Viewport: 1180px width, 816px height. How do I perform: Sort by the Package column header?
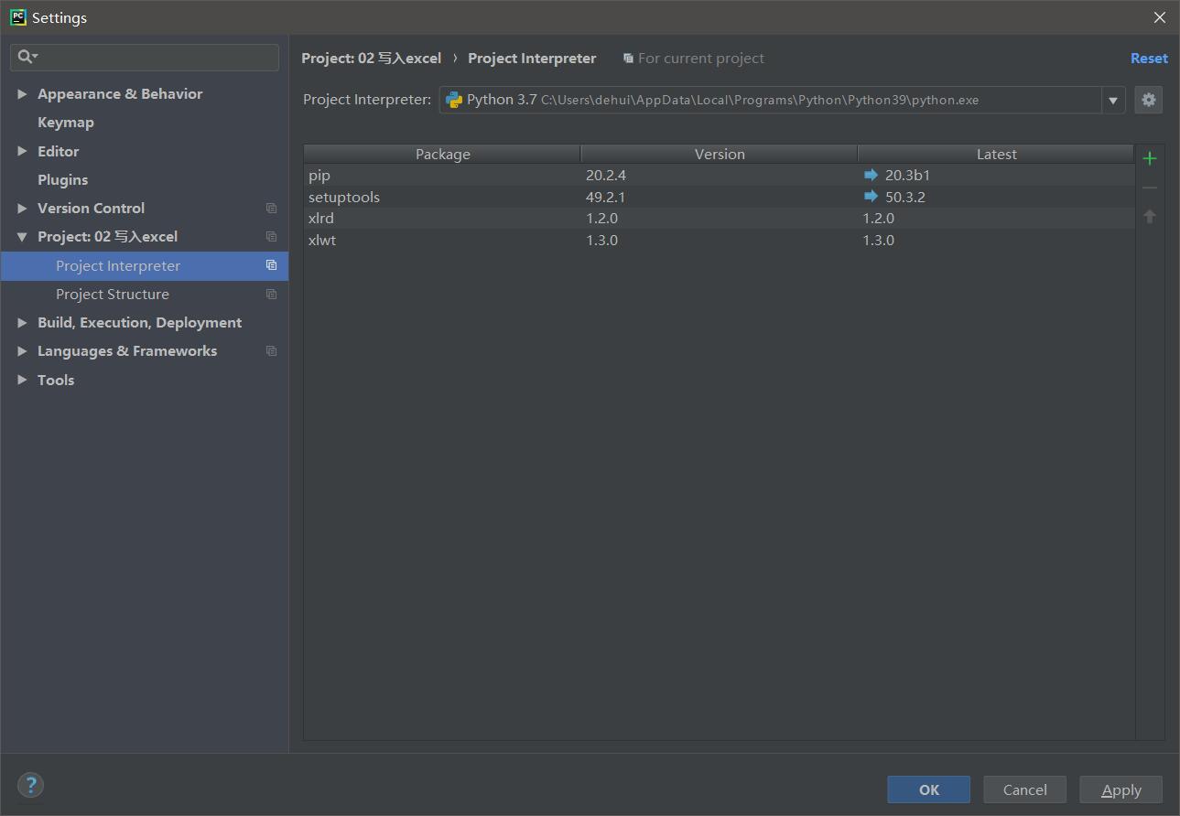[x=442, y=154]
